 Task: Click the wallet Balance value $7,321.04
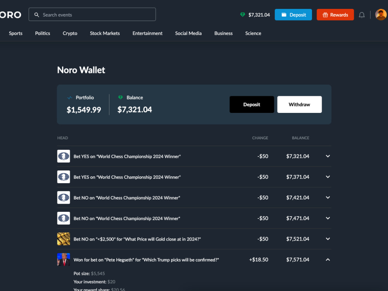coord(135,109)
